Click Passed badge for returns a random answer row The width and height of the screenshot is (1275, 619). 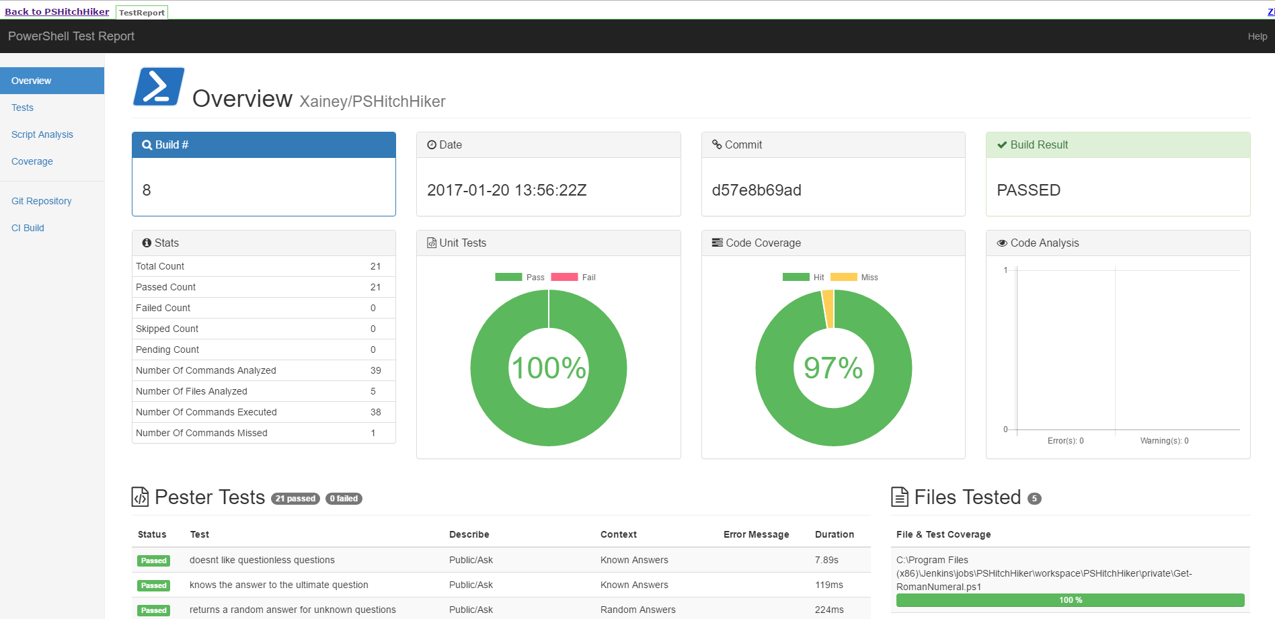pos(154,610)
